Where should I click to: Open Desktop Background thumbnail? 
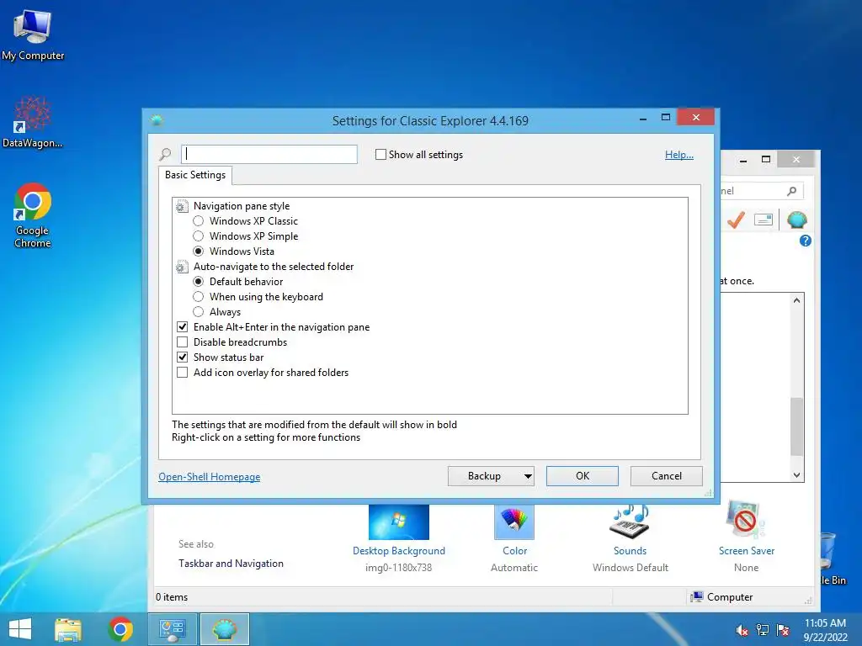398,522
